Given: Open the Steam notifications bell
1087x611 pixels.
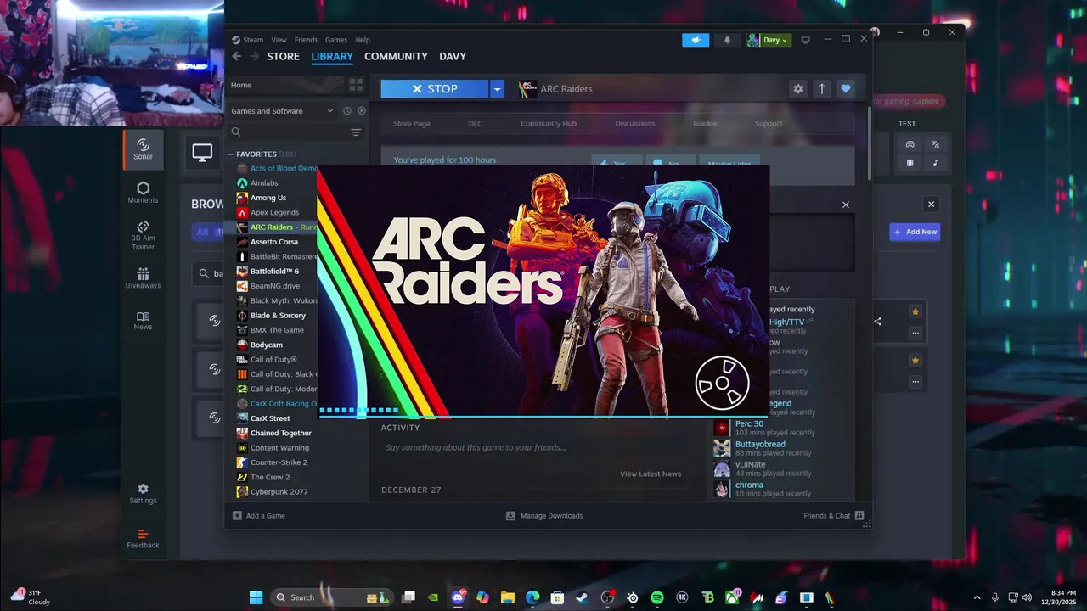Looking at the screenshot, I should tap(727, 40).
